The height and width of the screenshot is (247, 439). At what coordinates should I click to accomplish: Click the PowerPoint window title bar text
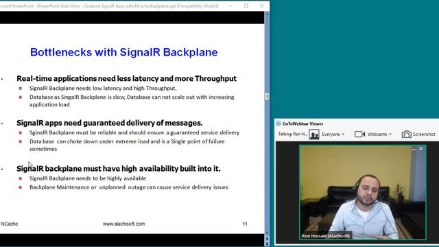(x=109, y=6)
